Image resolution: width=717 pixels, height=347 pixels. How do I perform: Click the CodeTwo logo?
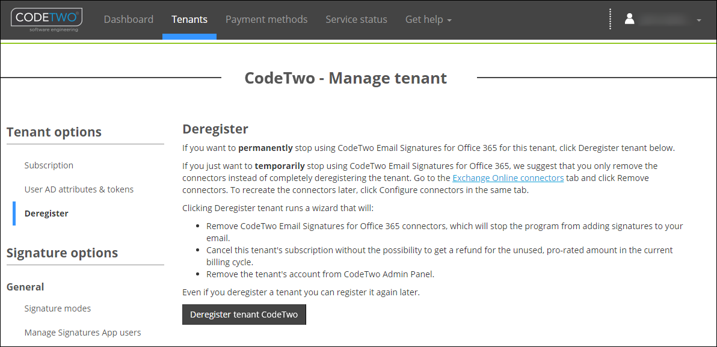(x=47, y=20)
